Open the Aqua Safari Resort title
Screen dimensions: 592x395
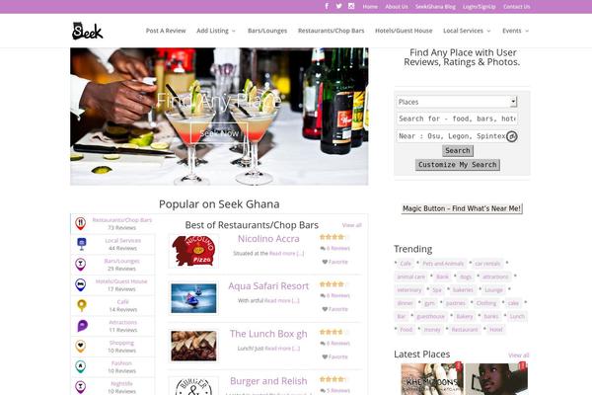click(268, 286)
